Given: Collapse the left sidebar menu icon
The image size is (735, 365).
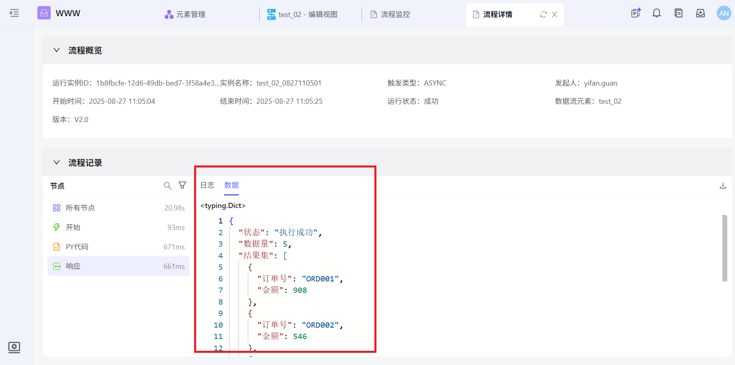Looking at the screenshot, I should tap(14, 13).
